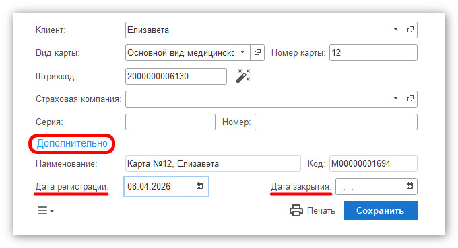The height and width of the screenshot is (248, 458).
Task: Click the Клиент: label text
Action: click(x=51, y=30)
